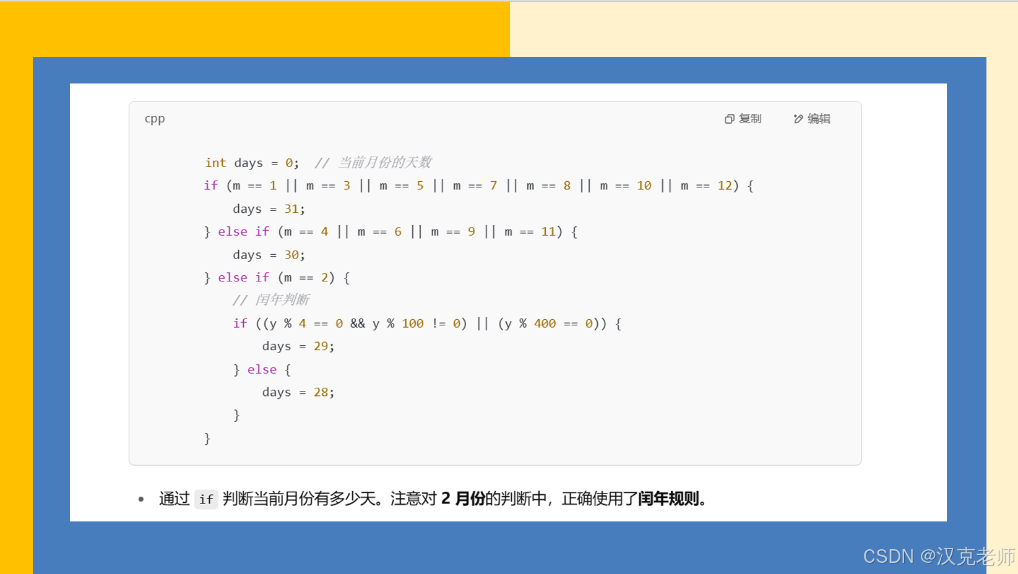Click code line 'days = 31;'
Screen dimensions: 1018x574
coord(269,209)
